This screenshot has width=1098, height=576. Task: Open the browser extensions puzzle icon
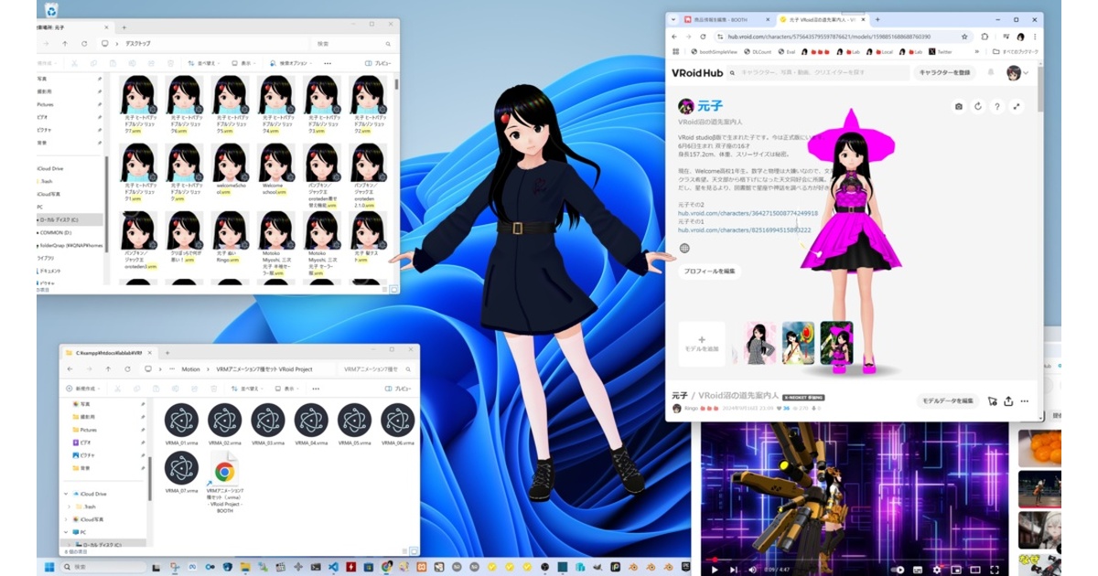985,37
